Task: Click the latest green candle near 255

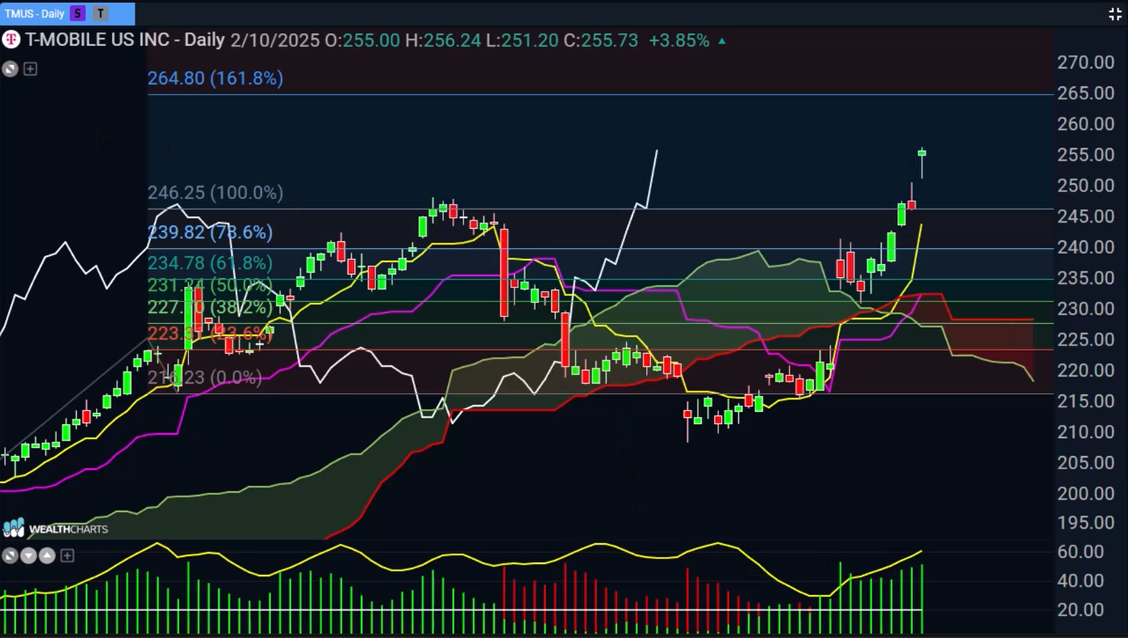Action: (922, 153)
